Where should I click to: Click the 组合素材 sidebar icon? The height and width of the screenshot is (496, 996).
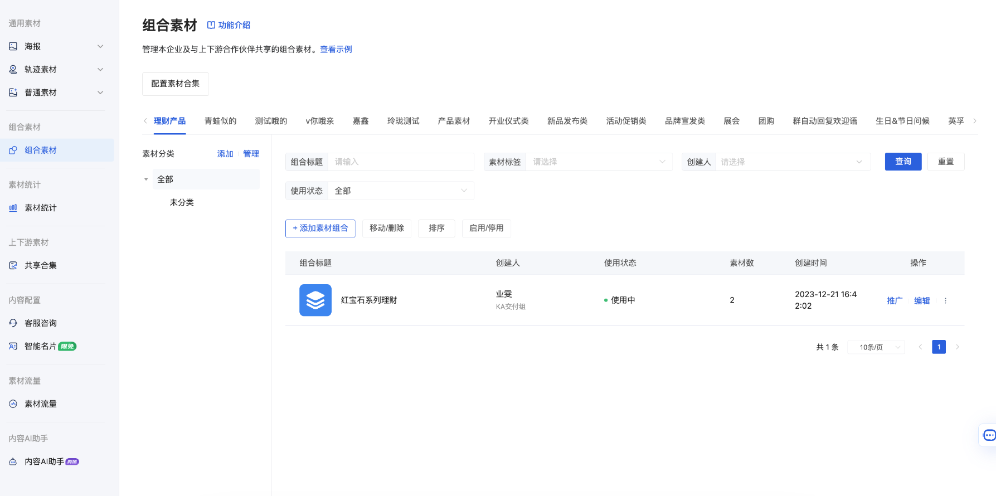pyautogui.click(x=13, y=150)
